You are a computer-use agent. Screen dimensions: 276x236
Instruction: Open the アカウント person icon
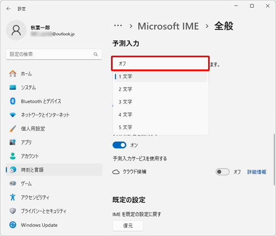click(x=13, y=156)
